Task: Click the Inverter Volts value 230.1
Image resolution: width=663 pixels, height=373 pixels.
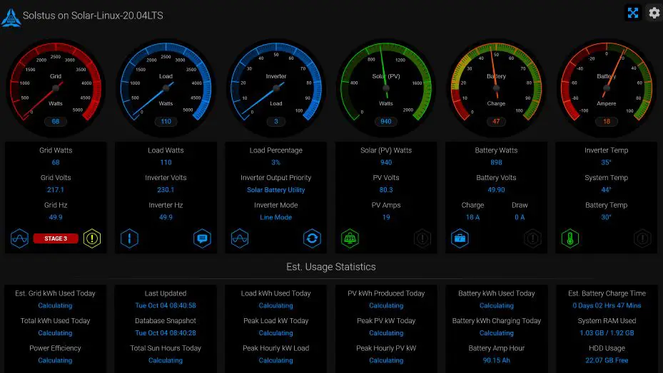Action: pos(166,190)
